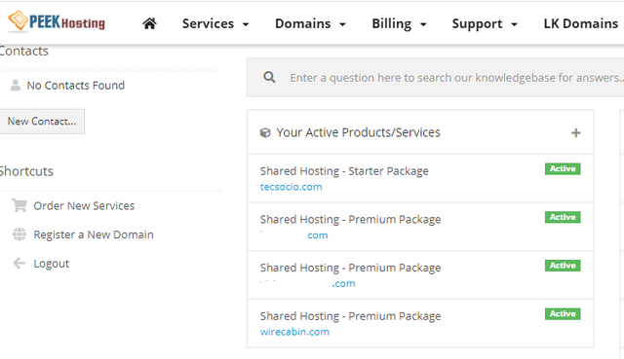Click the knowledgebase search magnifier icon
This screenshot has width=624, height=359.
(x=269, y=77)
